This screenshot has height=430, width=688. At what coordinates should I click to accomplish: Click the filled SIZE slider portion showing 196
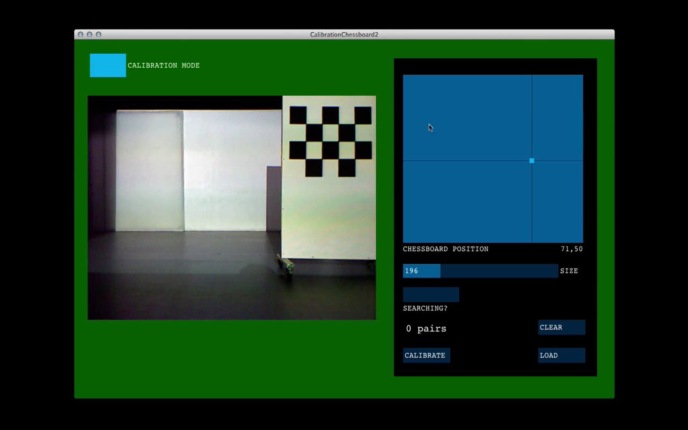pyautogui.click(x=421, y=271)
